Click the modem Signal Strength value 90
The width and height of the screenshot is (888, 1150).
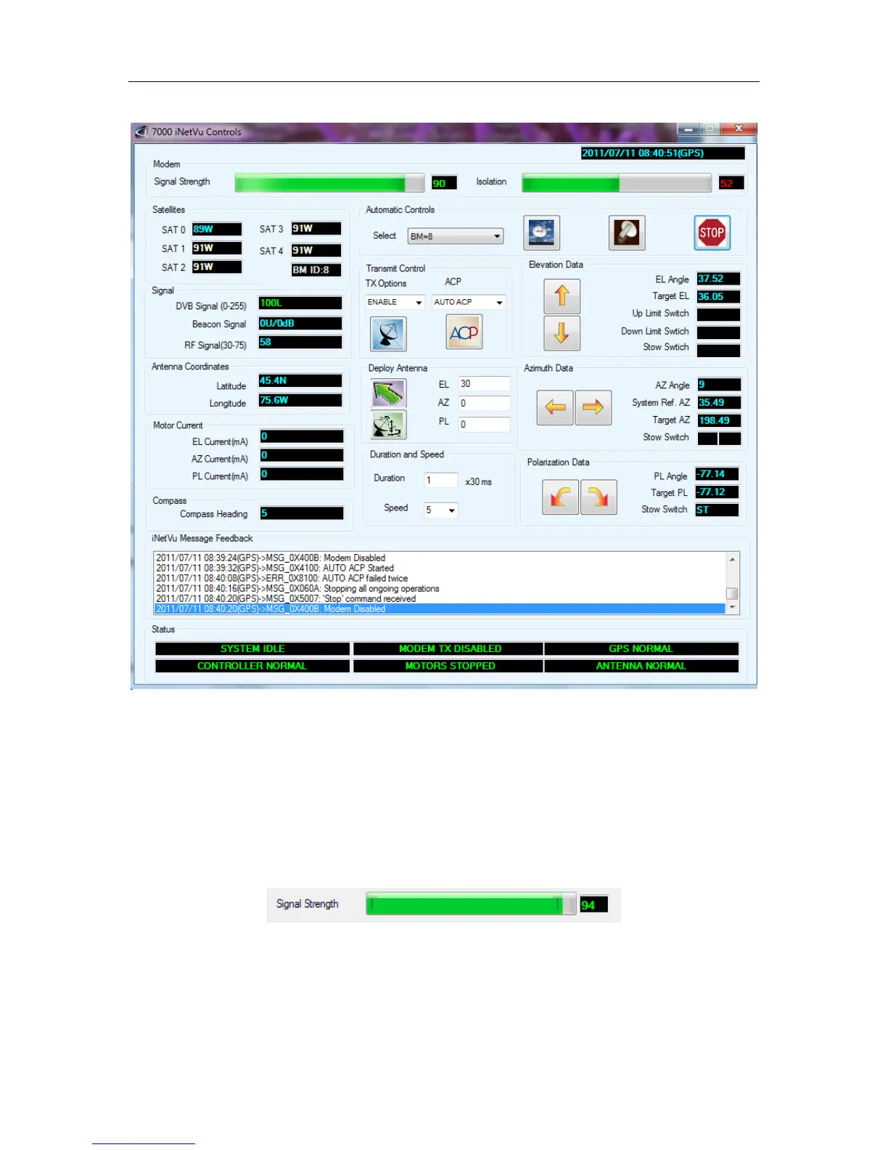click(x=444, y=184)
